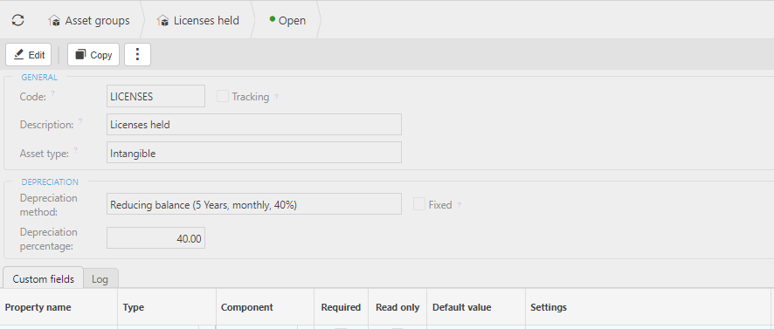
Task: Open the Asset type Intangible field
Action: (x=254, y=153)
